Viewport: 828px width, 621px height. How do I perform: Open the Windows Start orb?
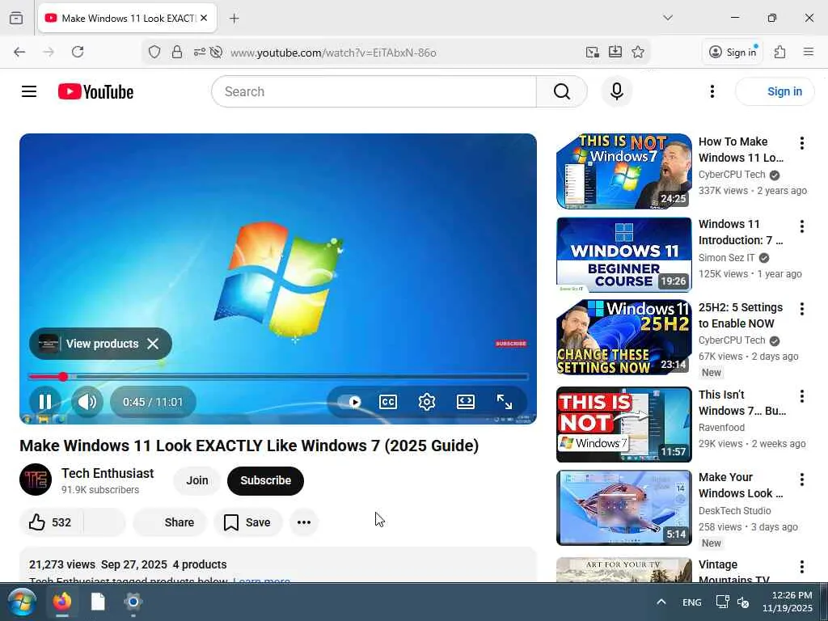click(x=22, y=602)
